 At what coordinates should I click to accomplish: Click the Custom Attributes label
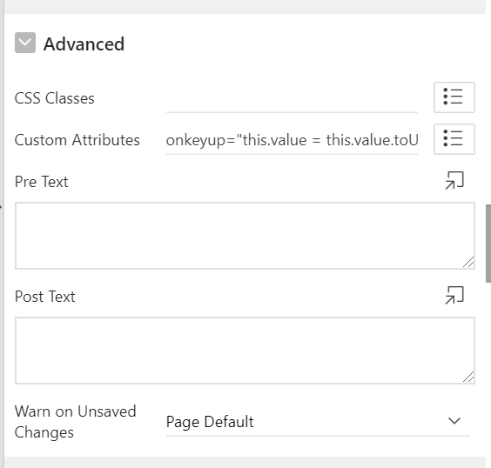pyautogui.click(x=77, y=140)
